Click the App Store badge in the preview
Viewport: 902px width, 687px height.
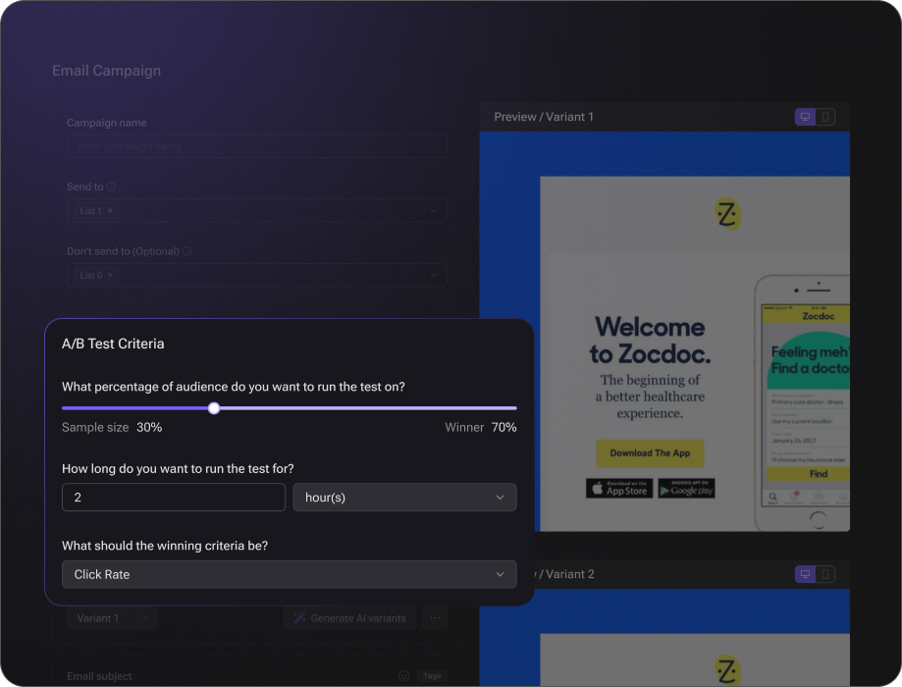point(619,489)
